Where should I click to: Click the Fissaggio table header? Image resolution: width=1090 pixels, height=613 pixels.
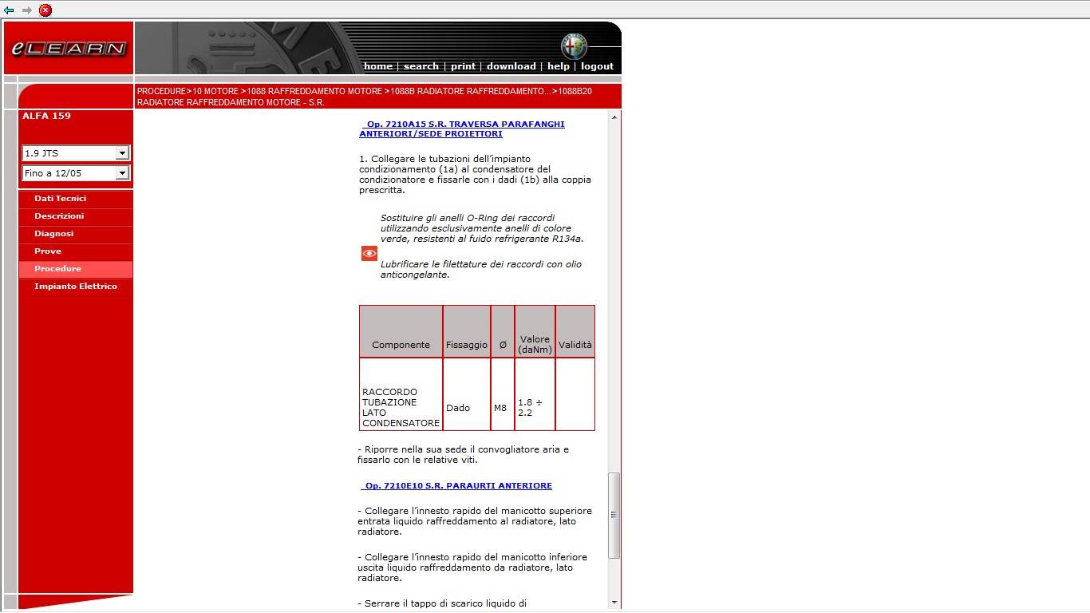point(467,331)
